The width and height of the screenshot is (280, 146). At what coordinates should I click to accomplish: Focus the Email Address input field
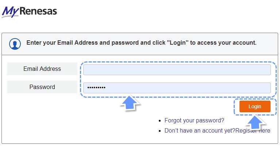click(x=177, y=69)
